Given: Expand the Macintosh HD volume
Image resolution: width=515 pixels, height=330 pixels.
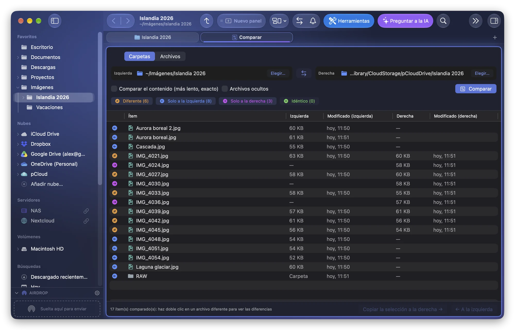Looking at the screenshot, I should pos(18,249).
